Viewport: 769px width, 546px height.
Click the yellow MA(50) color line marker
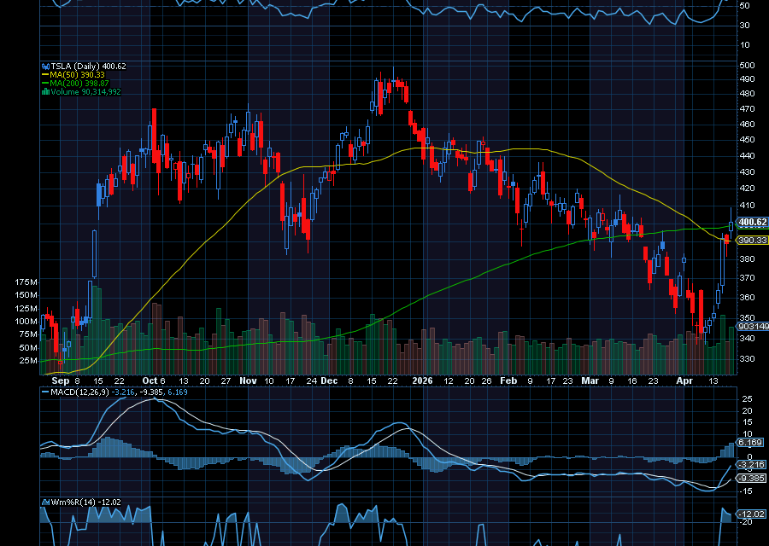pyautogui.click(x=45, y=74)
